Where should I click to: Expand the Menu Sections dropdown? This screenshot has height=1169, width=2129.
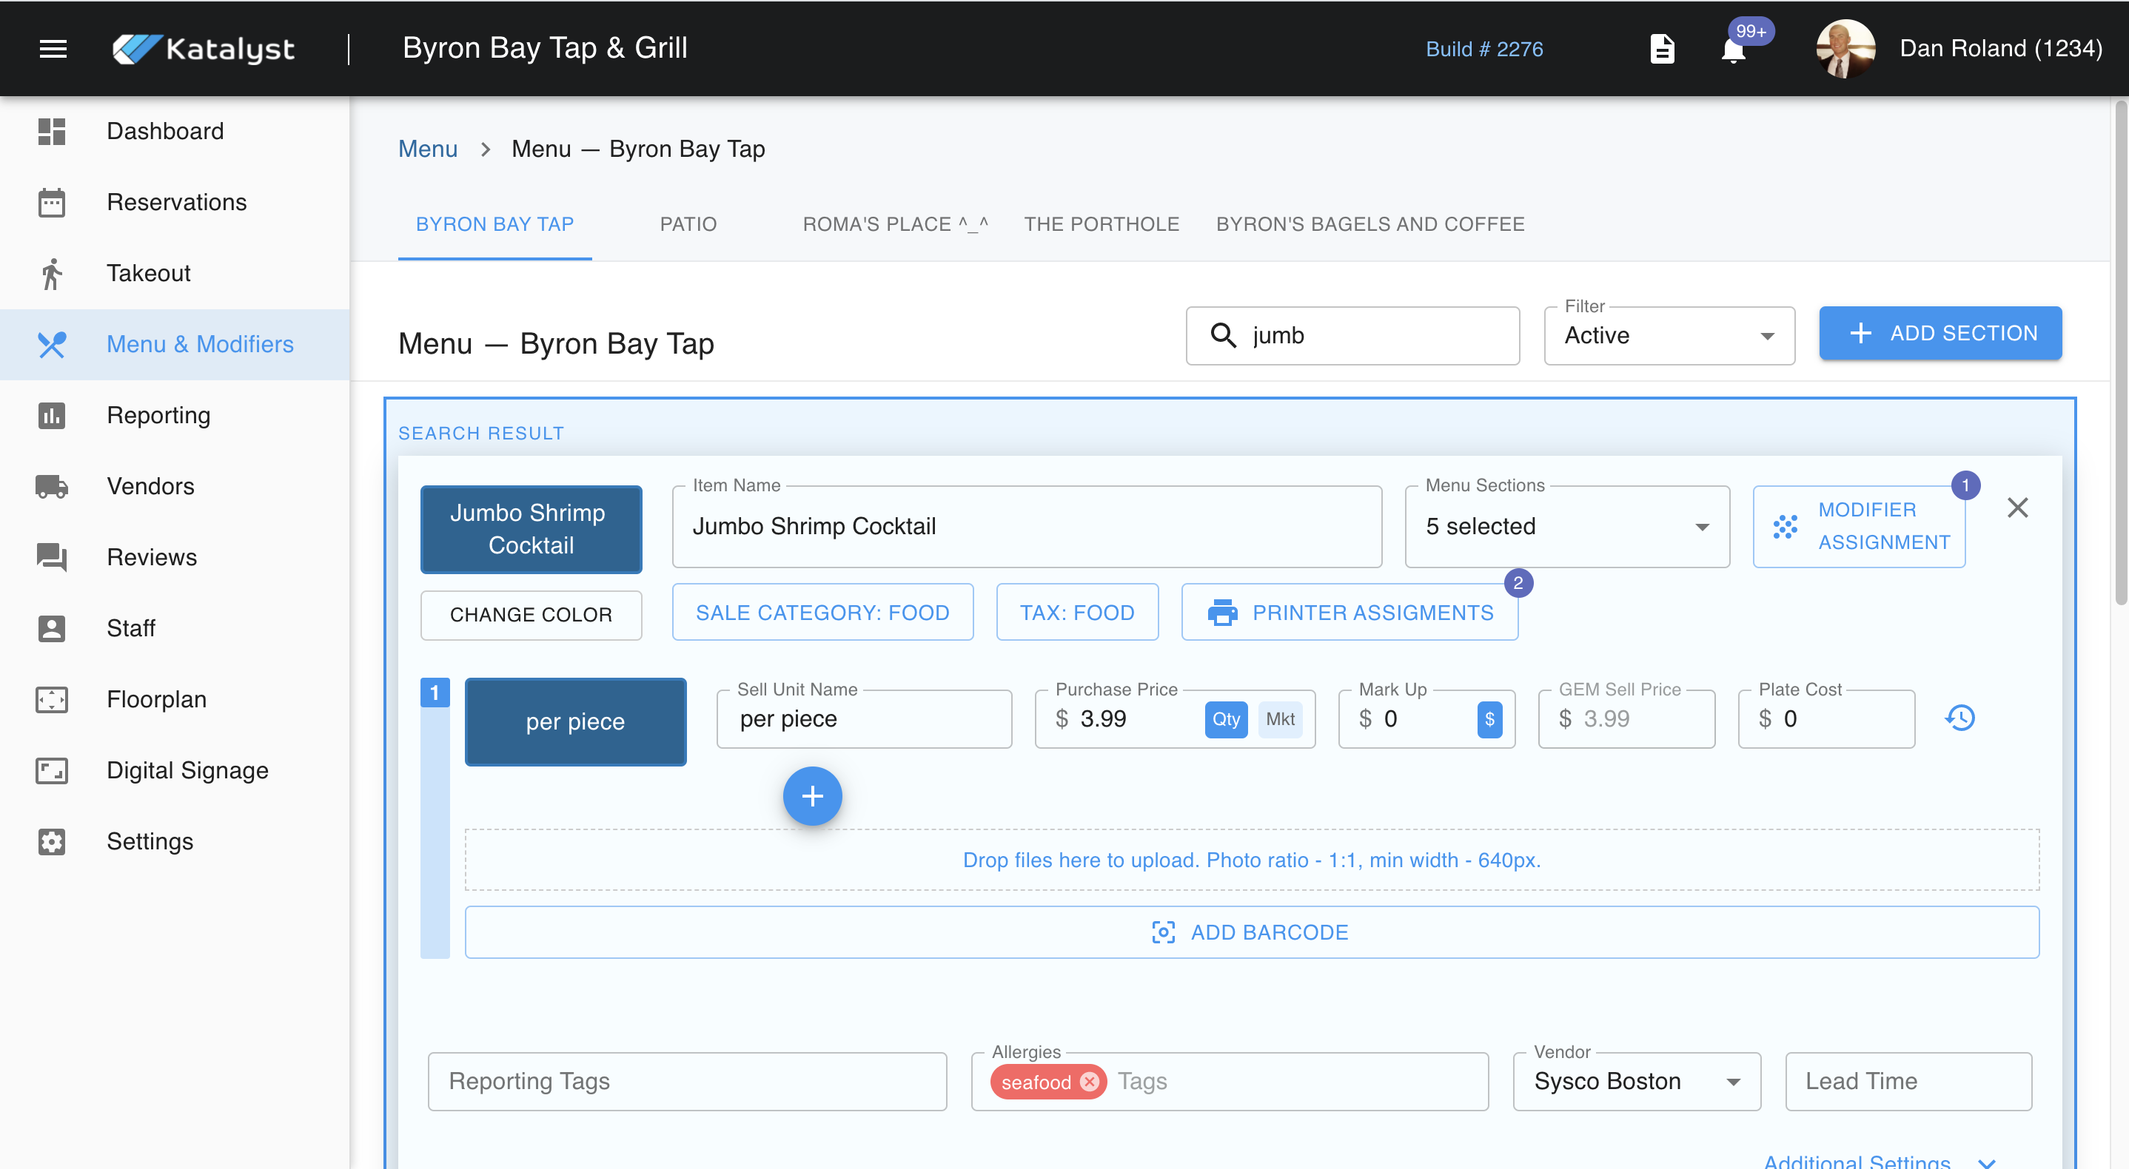pyautogui.click(x=1566, y=526)
